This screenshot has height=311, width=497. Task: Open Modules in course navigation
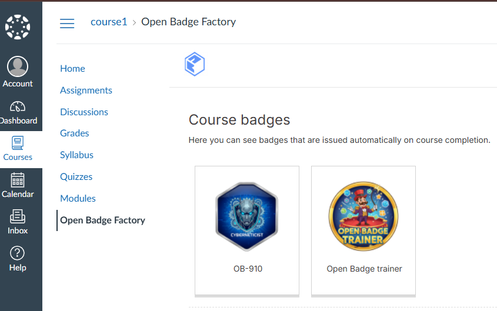pyautogui.click(x=78, y=199)
